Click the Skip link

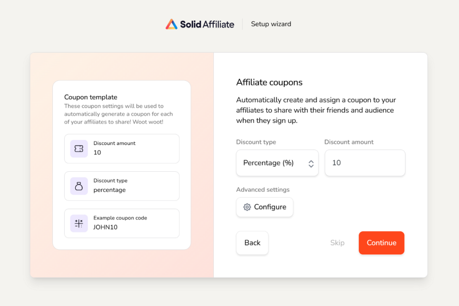337,242
